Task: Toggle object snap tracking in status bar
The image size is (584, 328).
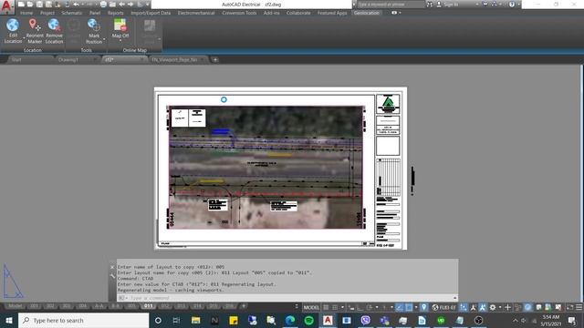Action: (x=399, y=307)
